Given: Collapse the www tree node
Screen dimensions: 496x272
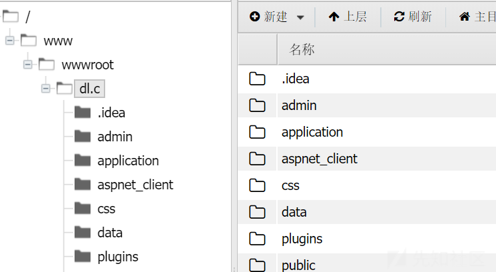Looking at the screenshot, I should (x=10, y=41).
